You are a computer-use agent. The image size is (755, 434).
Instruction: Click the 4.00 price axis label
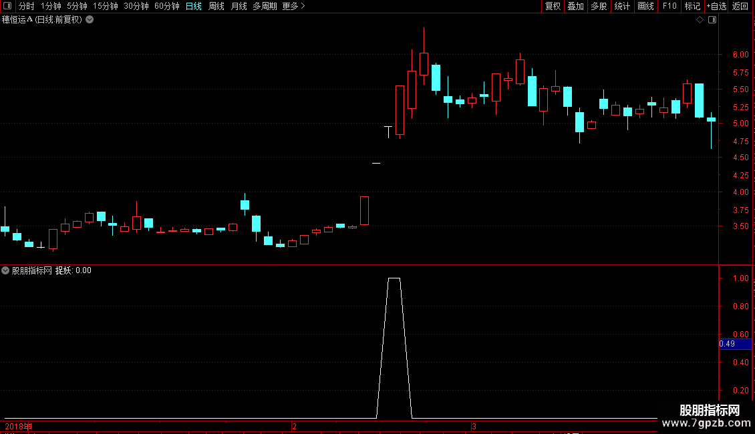[740, 192]
